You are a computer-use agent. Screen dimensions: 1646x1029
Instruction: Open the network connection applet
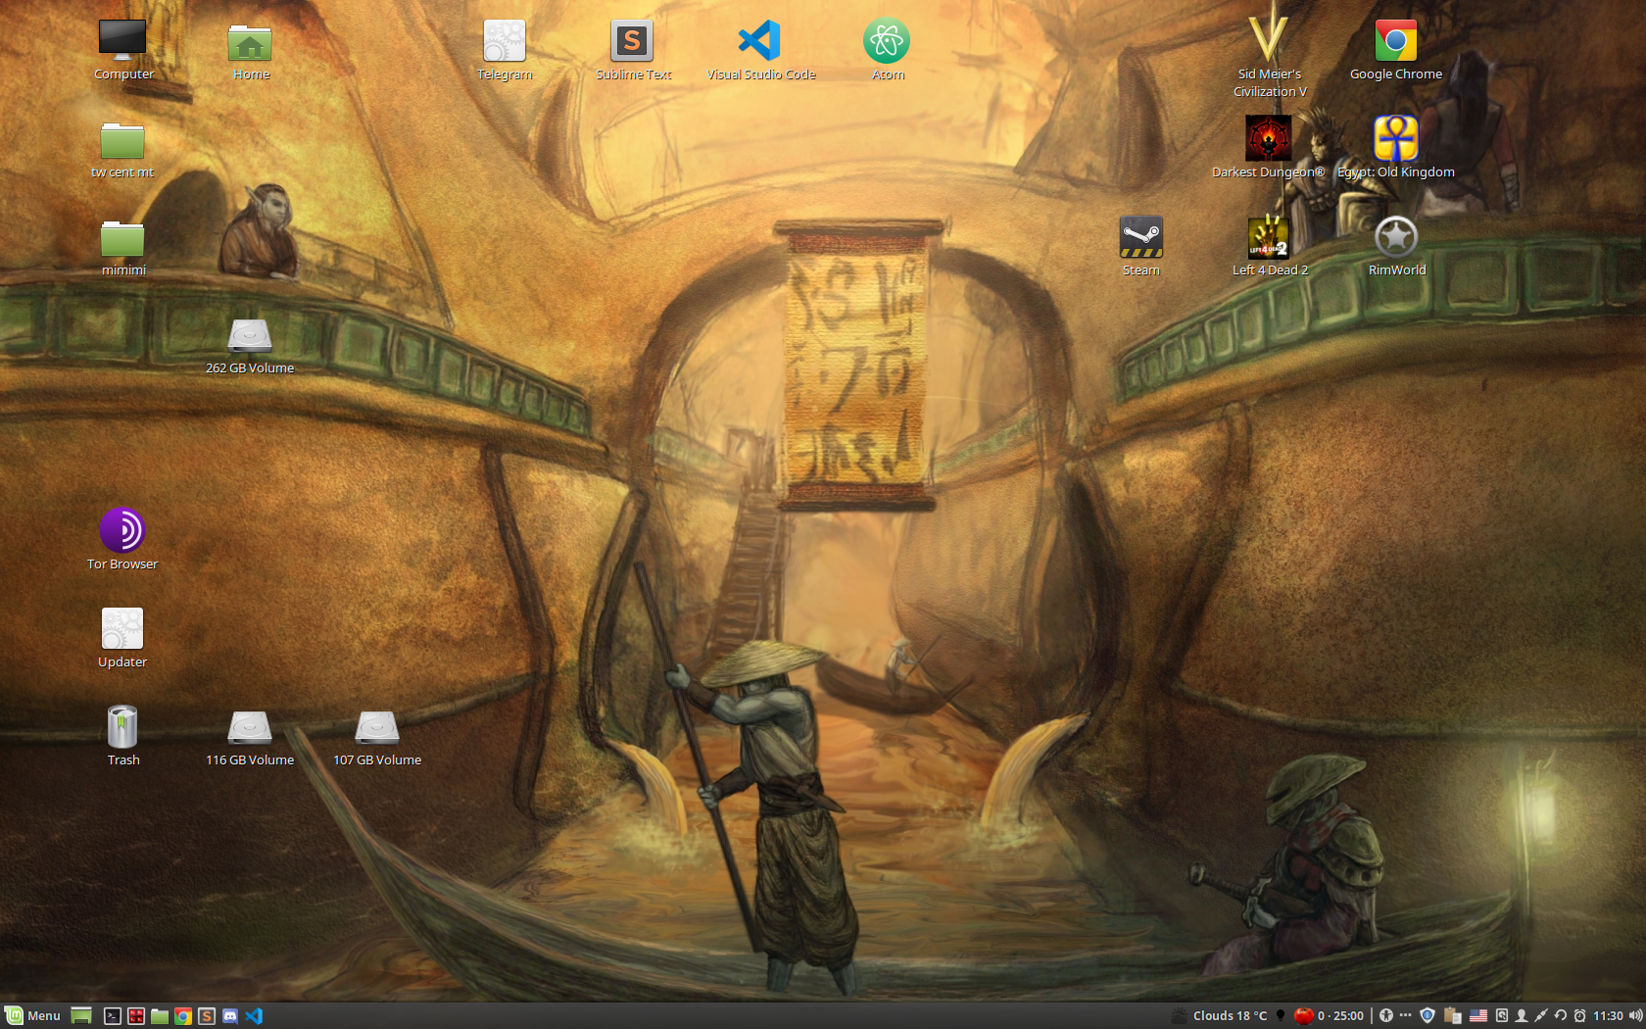point(1541,1016)
